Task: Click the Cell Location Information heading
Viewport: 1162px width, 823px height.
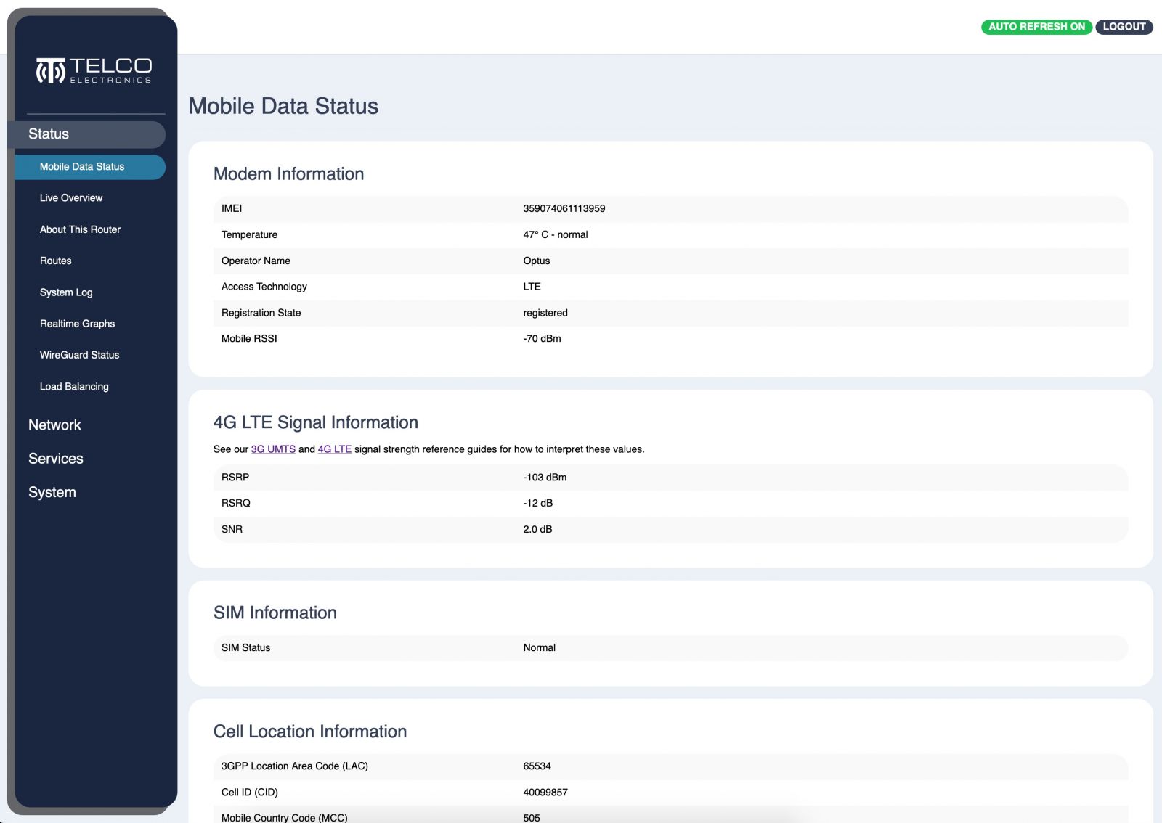Action: pyautogui.click(x=310, y=732)
